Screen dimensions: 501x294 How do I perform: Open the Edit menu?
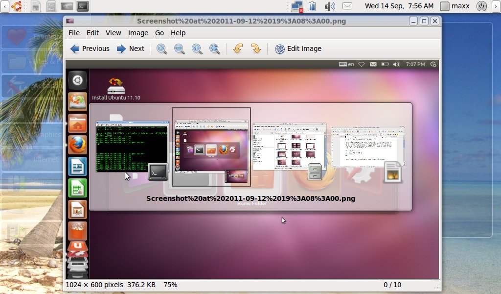click(92, 33)
